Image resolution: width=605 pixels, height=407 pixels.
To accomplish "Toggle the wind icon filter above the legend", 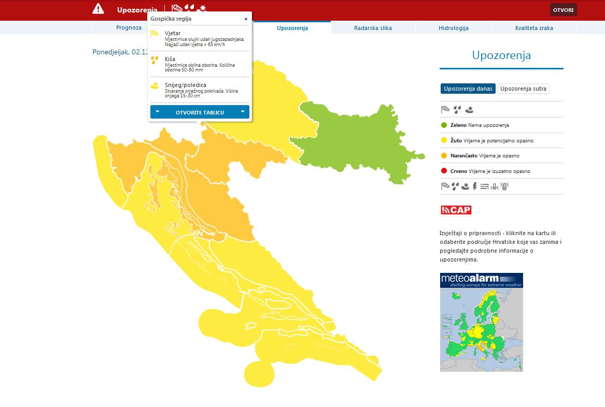I will (x=445, y=109).
